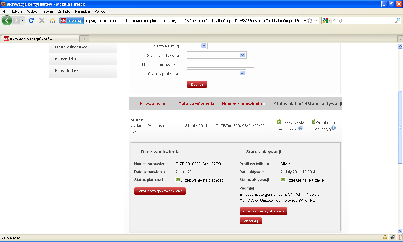Viewport: 403px width, 242px height.
Task: Click the Status aktywacji column header
Action: (325, 104)
